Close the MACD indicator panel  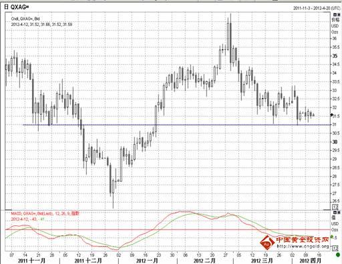coord(339,212)
